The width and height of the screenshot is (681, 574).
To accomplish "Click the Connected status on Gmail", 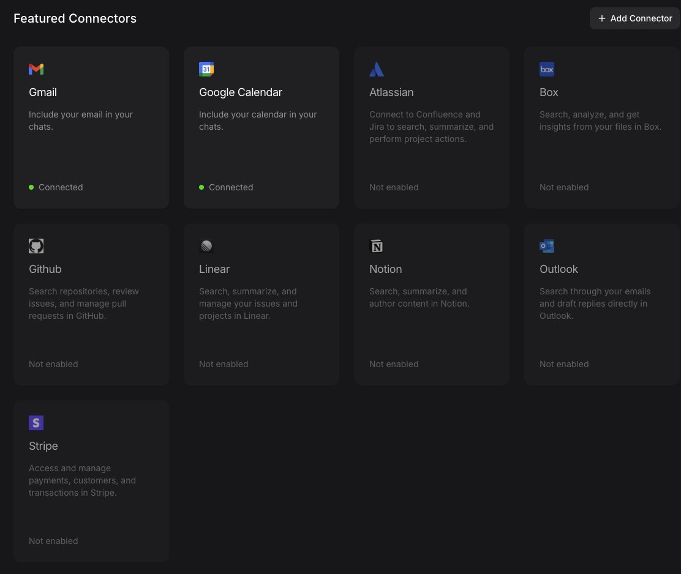I will [x=56, y=187].
